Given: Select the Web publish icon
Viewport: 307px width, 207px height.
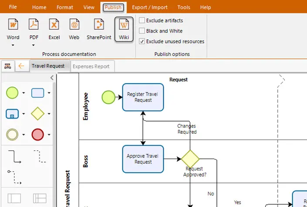Looking at the screenshot, I should (x=74, y=29).
